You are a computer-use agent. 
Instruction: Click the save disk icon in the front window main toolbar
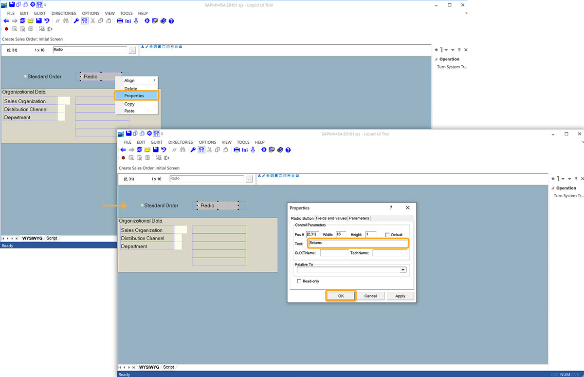pos(155,150)
